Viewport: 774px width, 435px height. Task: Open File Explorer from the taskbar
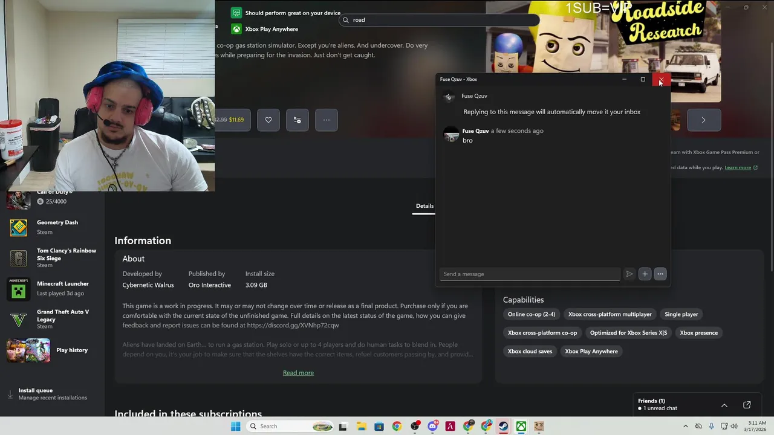[x=361, y=427]
